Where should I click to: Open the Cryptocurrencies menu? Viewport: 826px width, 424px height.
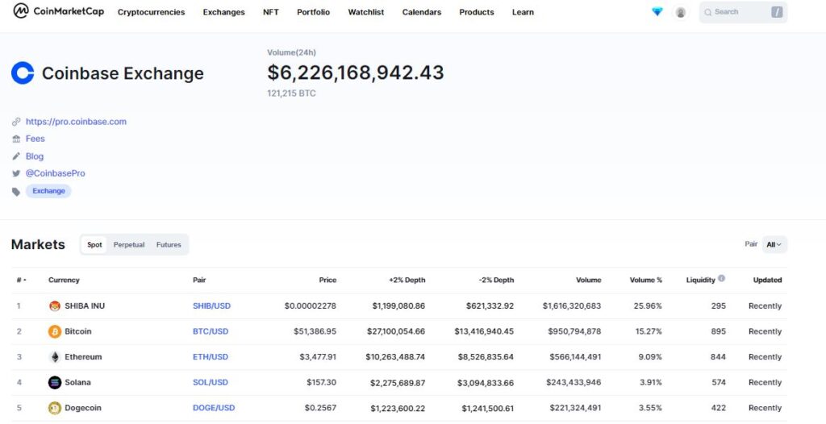pyautogui.click(x=151, y=12)
